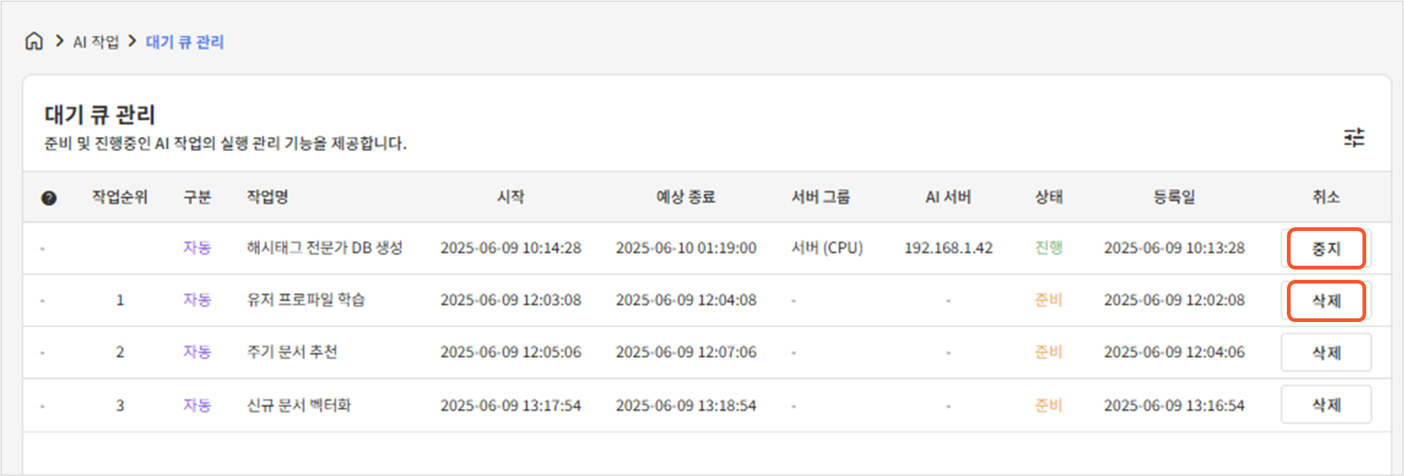
Task: Open the filter settings sliders icon
Action: pos(1354,138)
